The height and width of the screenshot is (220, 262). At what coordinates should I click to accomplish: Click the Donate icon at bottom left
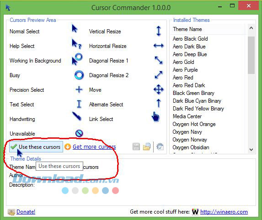point(11,212)
